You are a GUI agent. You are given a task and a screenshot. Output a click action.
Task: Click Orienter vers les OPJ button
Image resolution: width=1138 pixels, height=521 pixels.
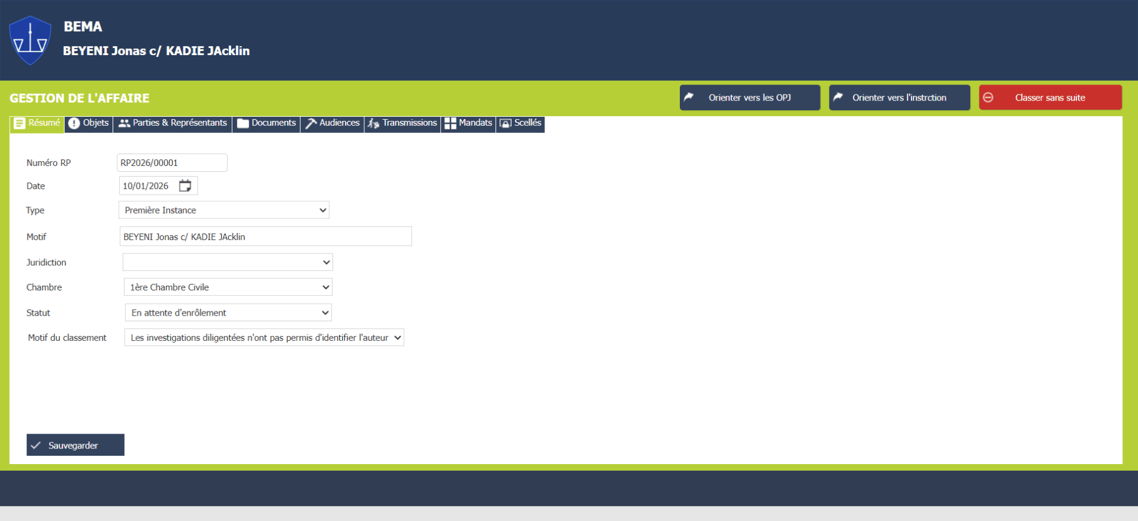pyautogui.click(x=749, y=98)
